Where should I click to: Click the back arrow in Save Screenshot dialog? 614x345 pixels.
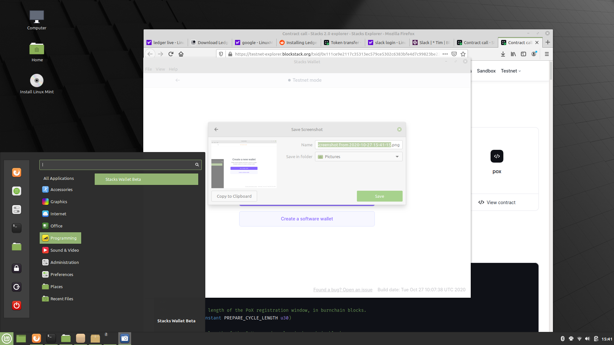pyautogui.click(x=216, y=129)
